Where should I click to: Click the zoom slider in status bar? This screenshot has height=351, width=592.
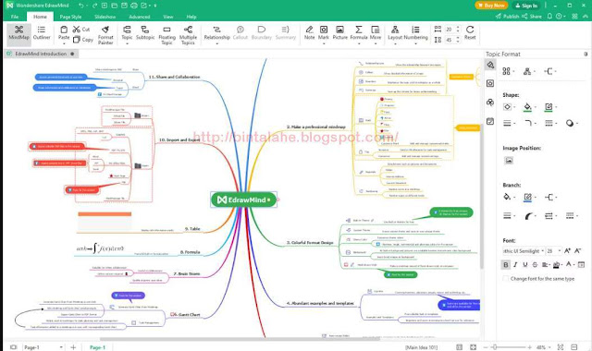point(508,347)
